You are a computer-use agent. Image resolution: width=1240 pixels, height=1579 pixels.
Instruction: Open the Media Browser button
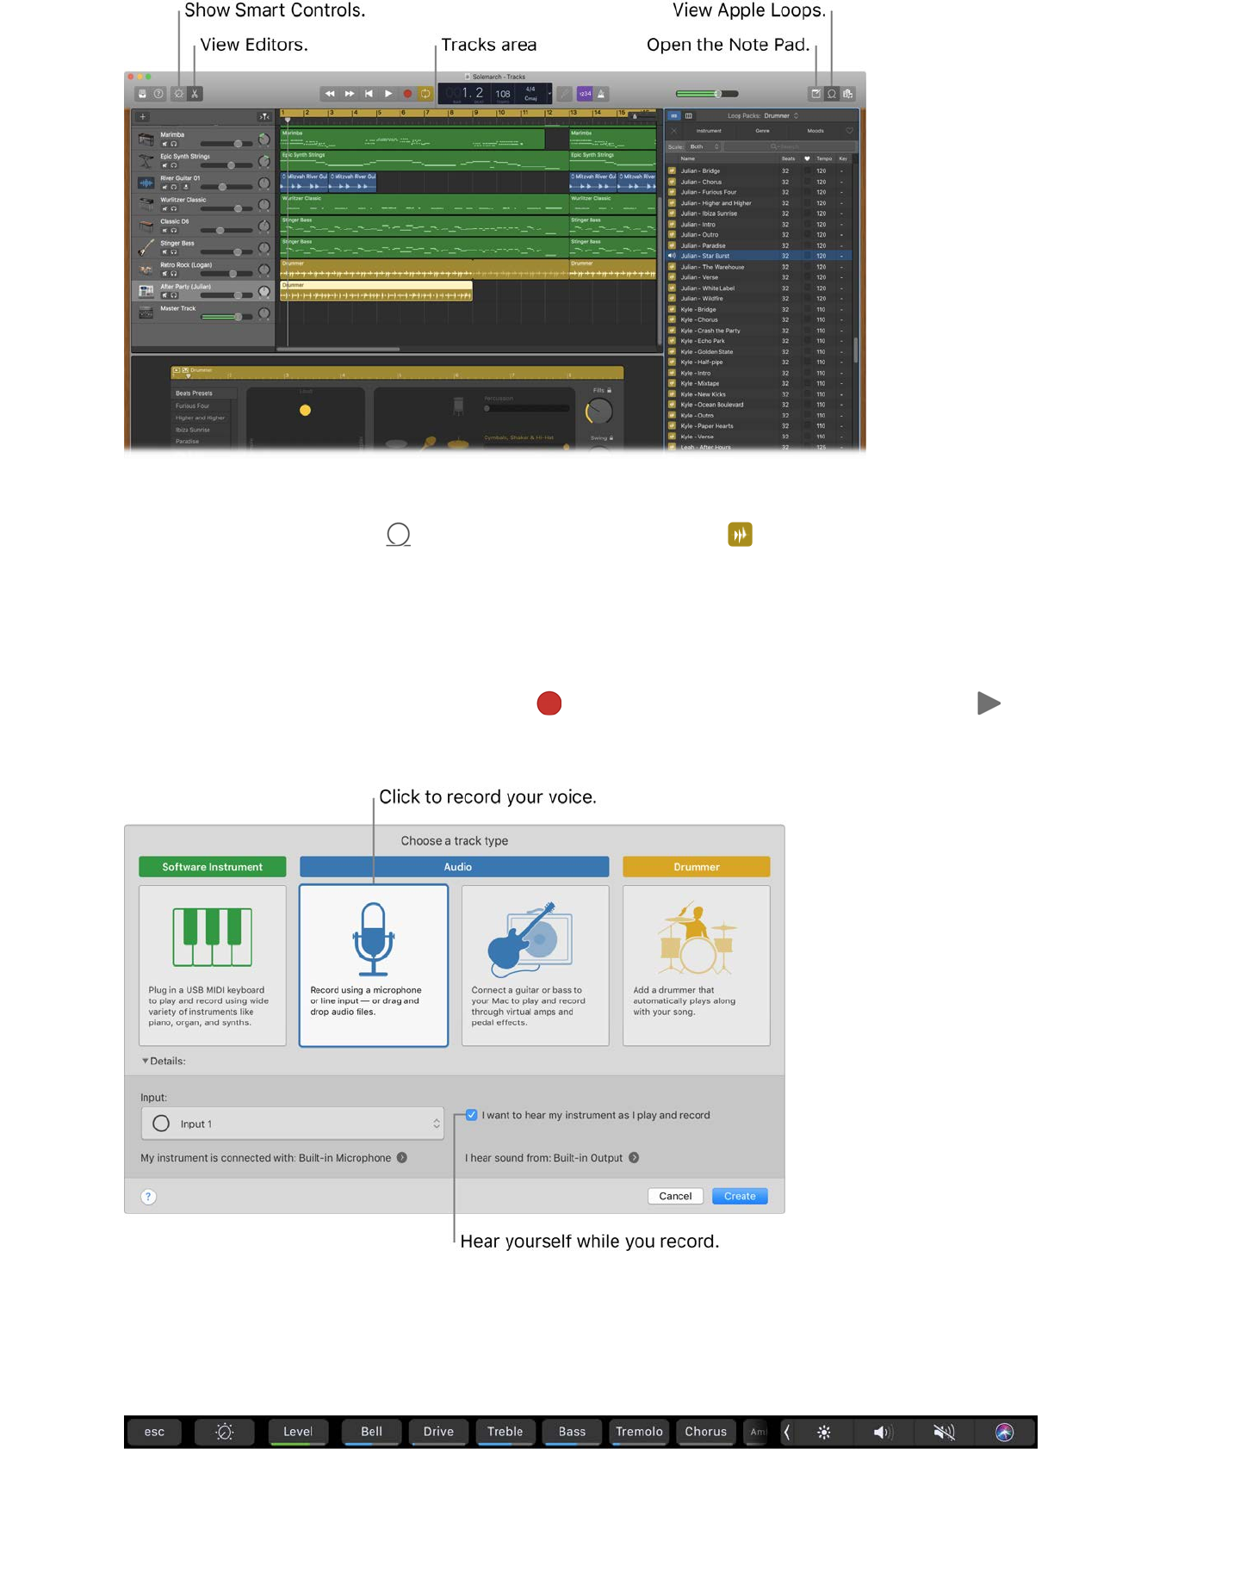(848, 94)
